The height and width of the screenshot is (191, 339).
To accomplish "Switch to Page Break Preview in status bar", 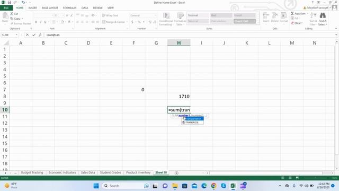I will 298,178.
